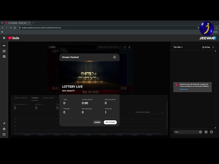The width and height of the screenshot is (219, 164).
Task: Click the chat scrollbar down arrow
Action: (215, 128)
